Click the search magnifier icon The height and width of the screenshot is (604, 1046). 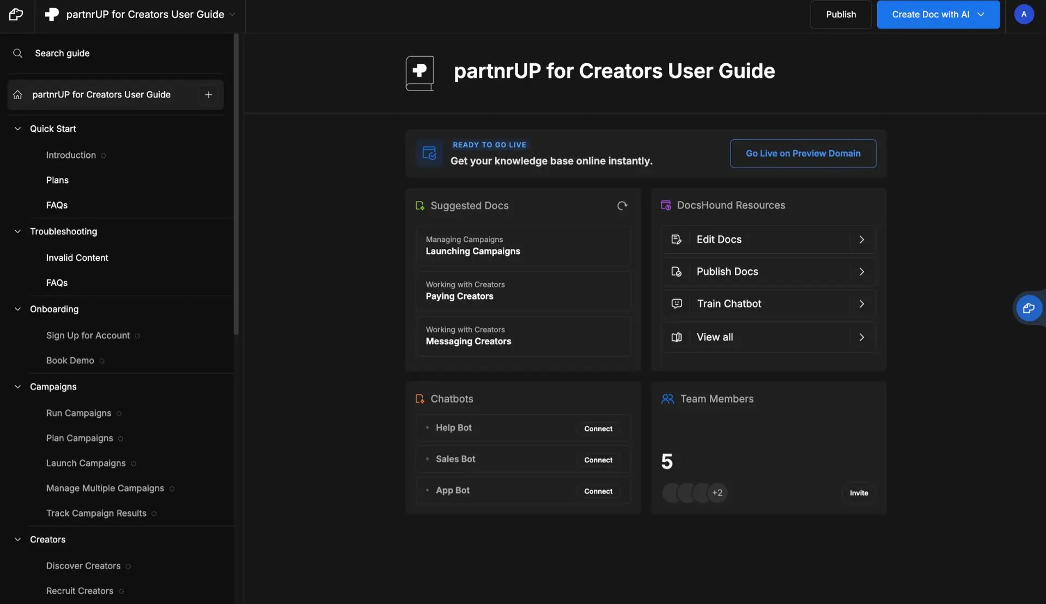[x=17, y=53]
